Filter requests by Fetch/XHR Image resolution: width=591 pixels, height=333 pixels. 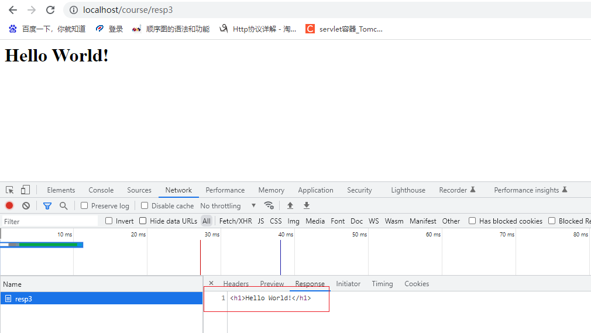point(235,221)
